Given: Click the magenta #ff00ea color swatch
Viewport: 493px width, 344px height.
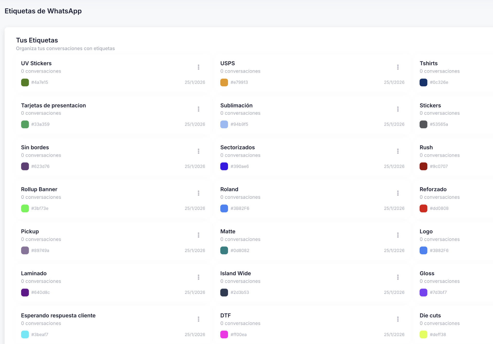Looking at the screenshot, I should (224, 334).
